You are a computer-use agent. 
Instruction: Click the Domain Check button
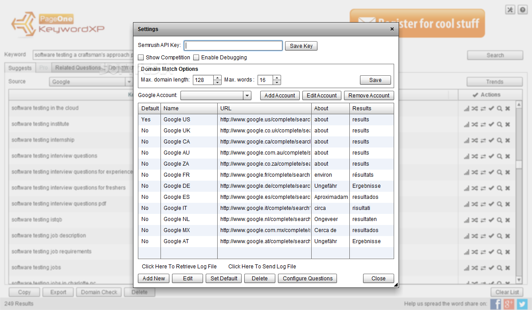point(99,292)
